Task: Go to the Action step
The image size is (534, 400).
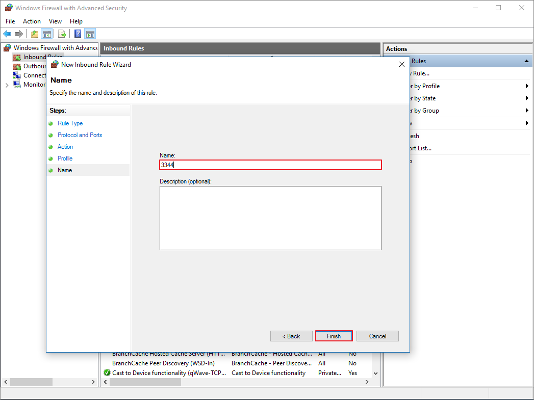Action: [65, 147]
